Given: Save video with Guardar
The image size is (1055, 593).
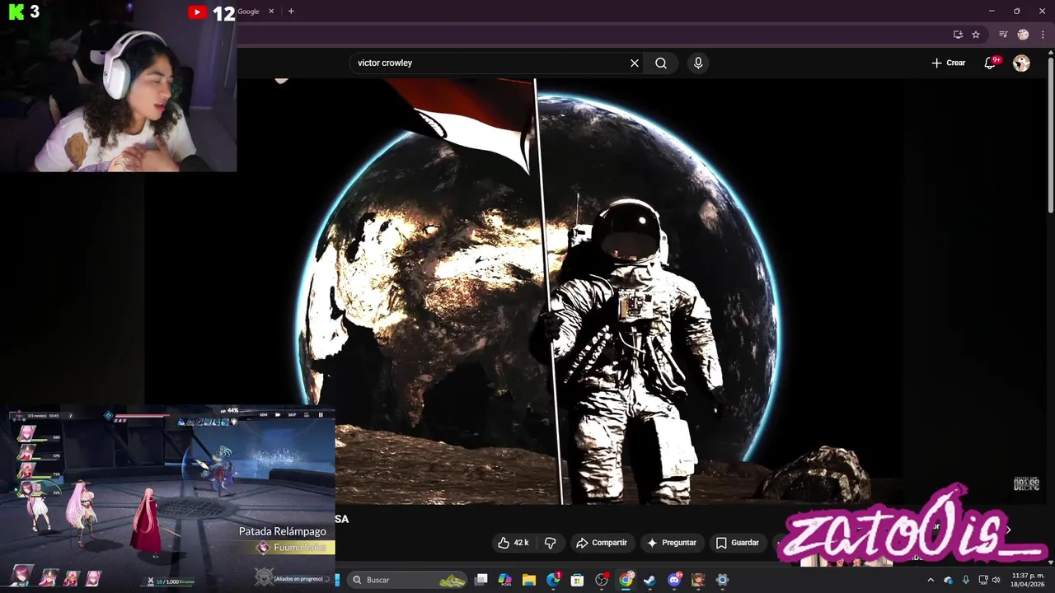Looking at the screenshot, I should click(738, 543).
